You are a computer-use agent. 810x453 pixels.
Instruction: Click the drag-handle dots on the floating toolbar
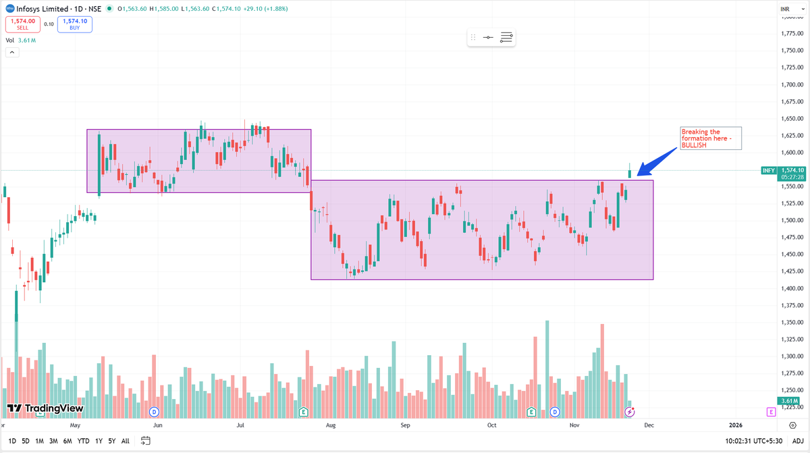click(x=473, y=37)
